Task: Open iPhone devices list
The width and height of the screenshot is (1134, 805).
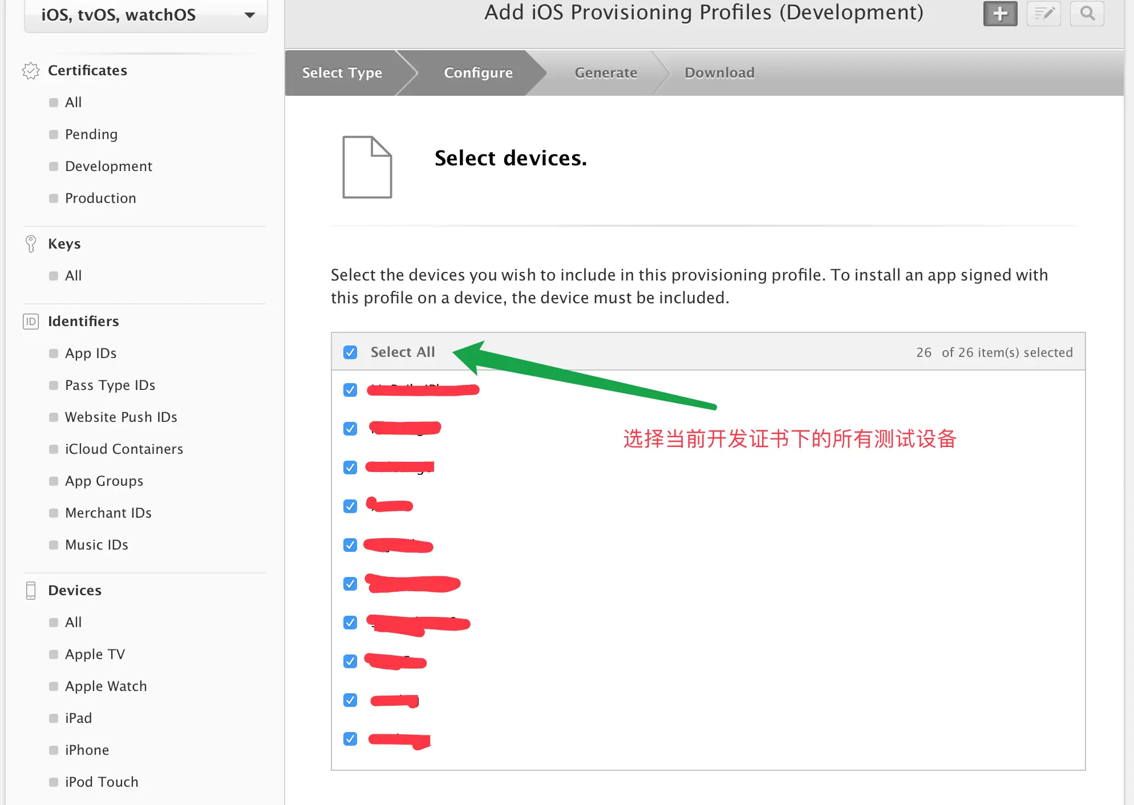Action: pos(87,750)
